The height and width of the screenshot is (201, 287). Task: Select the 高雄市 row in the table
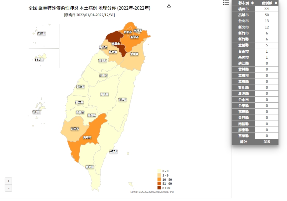point(255,15)
